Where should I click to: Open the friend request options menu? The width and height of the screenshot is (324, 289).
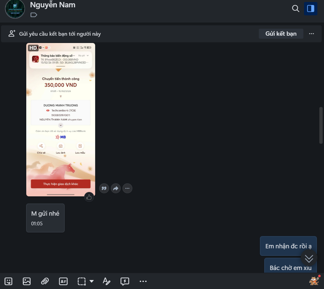click(x=311, y=33)
